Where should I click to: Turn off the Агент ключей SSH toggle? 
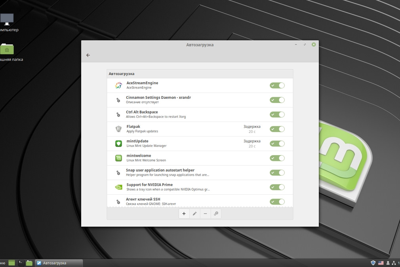click(x=277, y=201)
